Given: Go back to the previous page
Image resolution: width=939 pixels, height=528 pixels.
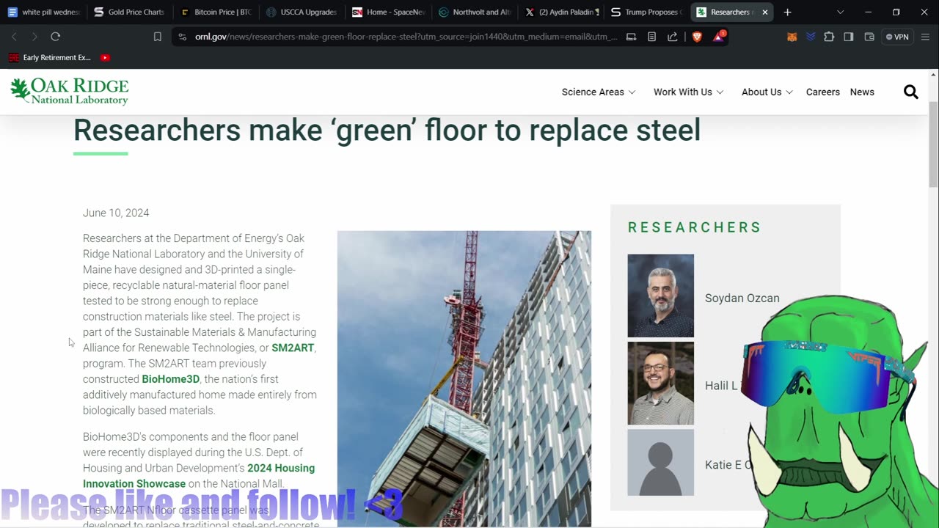Looking at the screenshot, I should (x=14, y=37).
